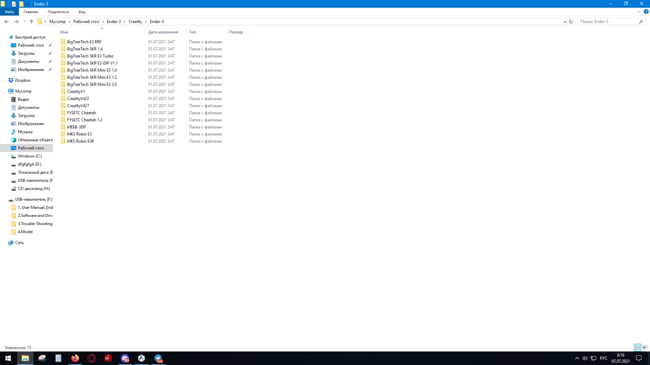Click the MKS Robin E3P folder icon
Screen dimensions: 650x365
click(63, 141)
